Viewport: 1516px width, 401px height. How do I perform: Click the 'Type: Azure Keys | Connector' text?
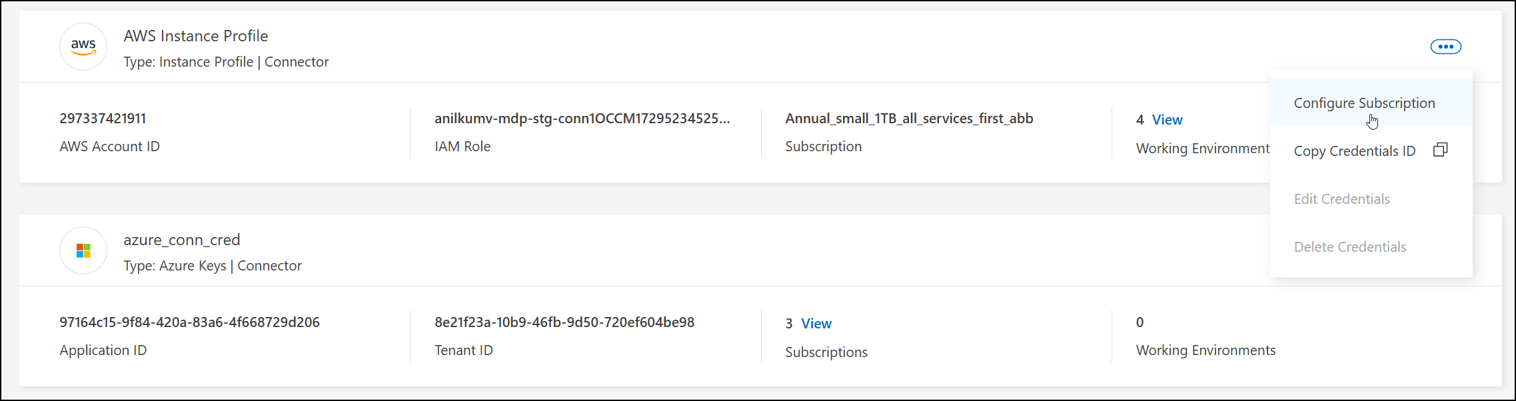click(x=213, y=266)
